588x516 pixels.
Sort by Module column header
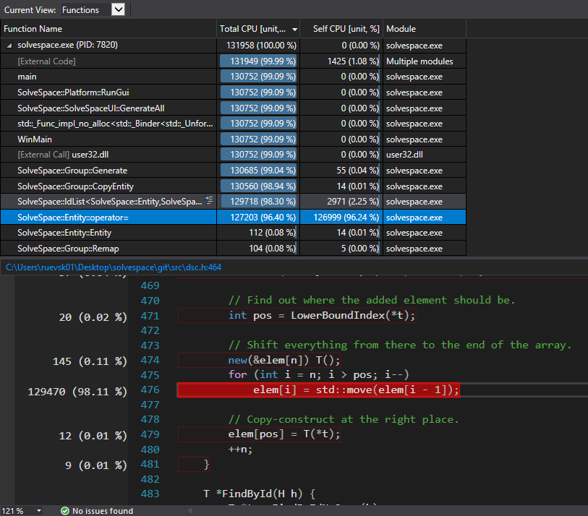(425, 29)
